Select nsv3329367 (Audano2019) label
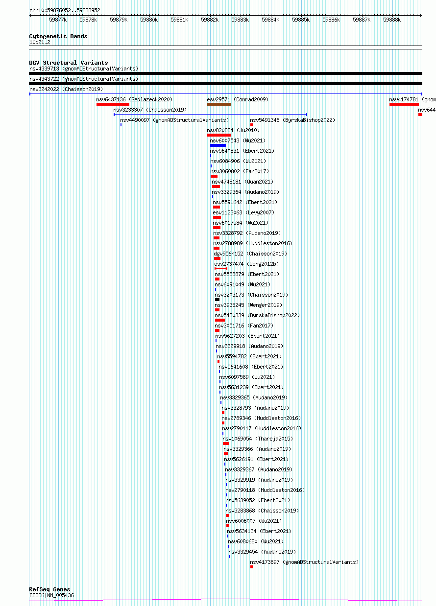 tap(259, 469)
